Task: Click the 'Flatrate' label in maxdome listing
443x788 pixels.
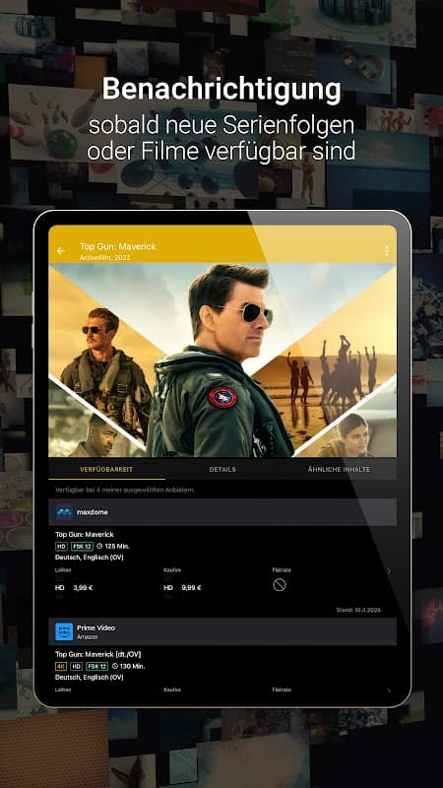Action: point(282,570)
